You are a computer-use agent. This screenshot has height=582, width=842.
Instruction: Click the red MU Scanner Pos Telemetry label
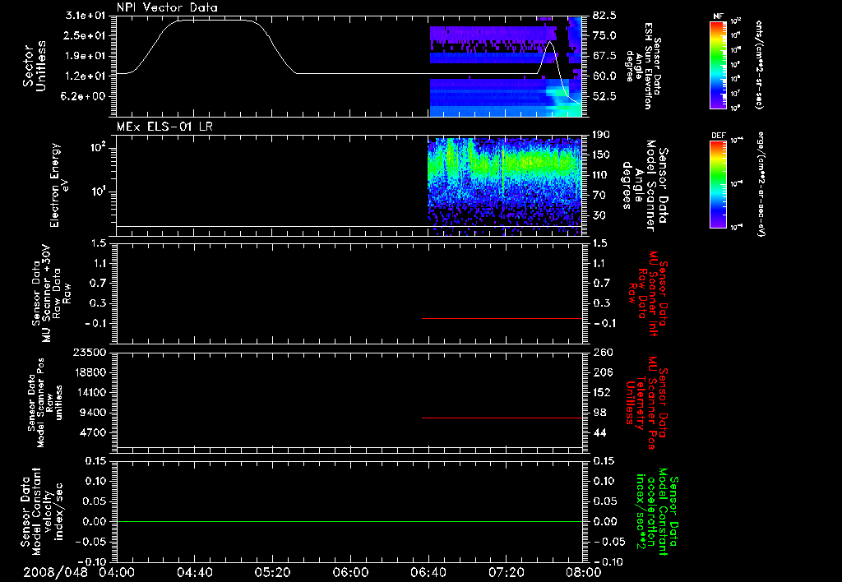(x=648, y=403)
